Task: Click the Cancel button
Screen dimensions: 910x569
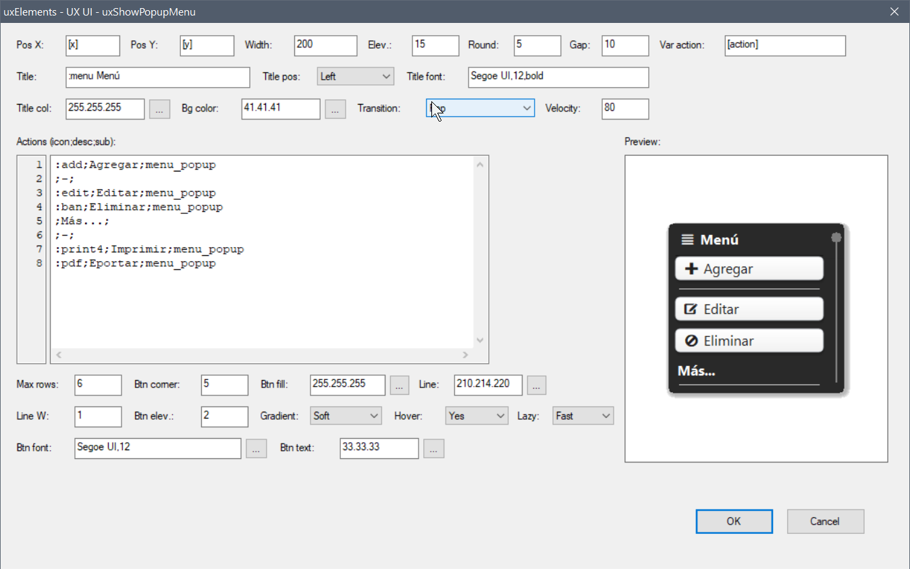Action: pyautogui.click(x=825, y=521)
